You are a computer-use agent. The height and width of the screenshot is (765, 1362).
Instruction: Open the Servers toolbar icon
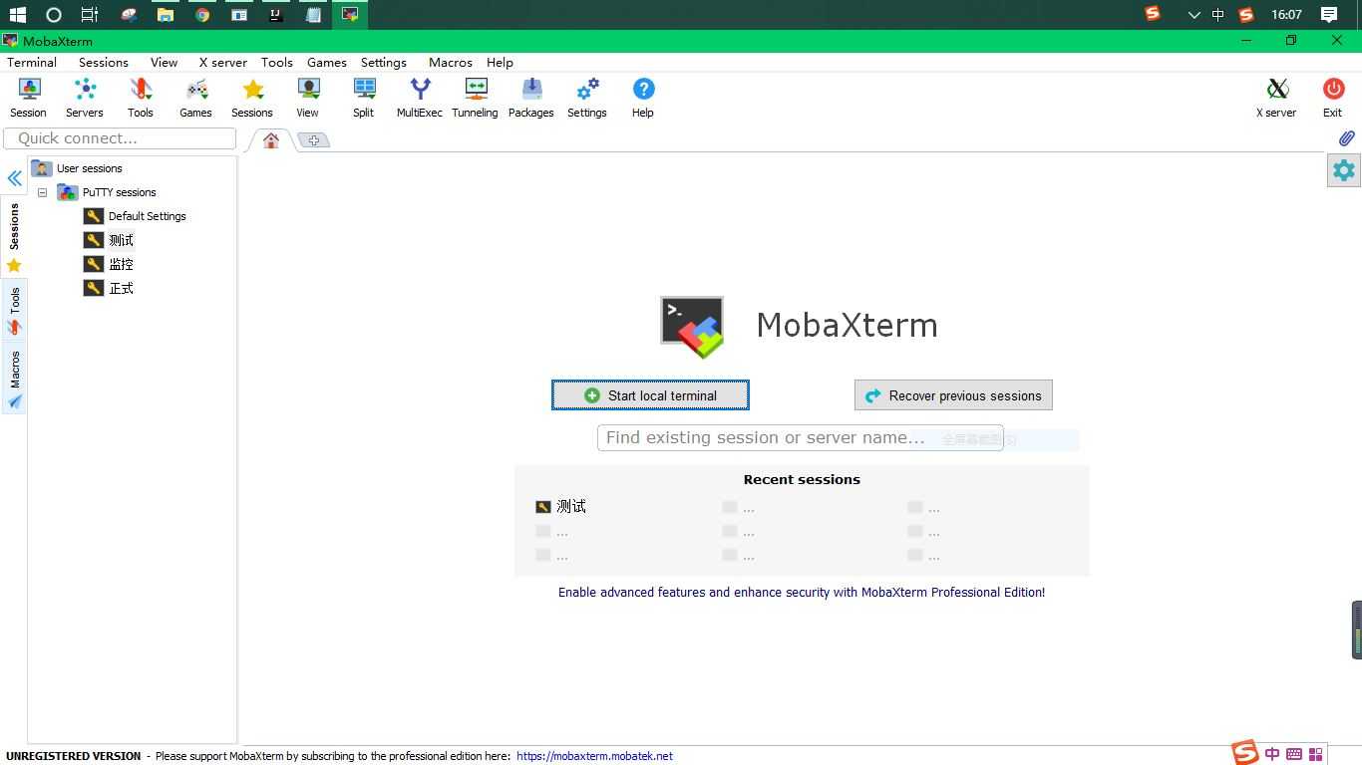tap(85, 98)
